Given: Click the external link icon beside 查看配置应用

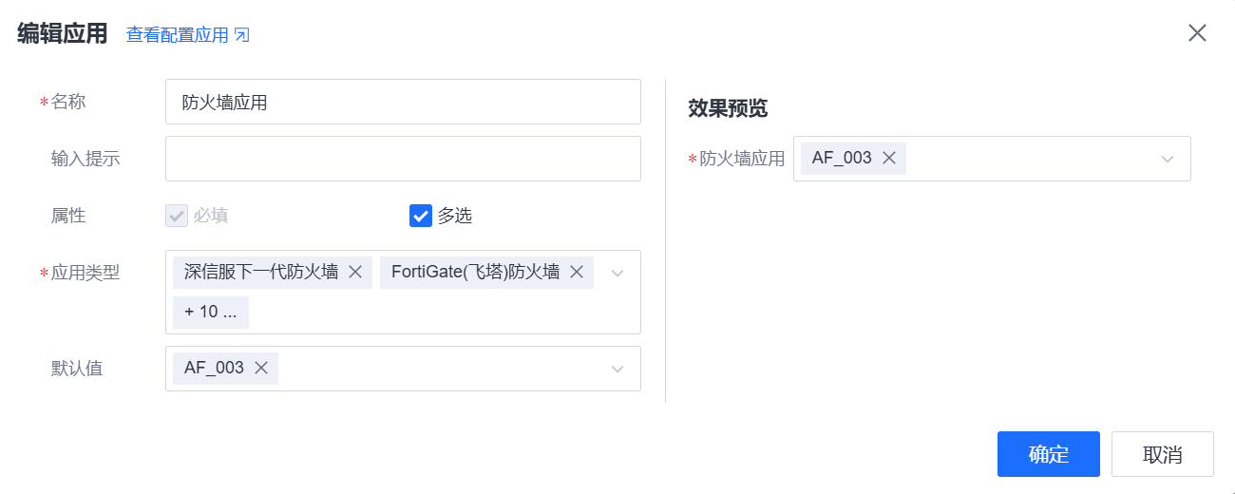Looking at the screenshot, I should point(241,36).
